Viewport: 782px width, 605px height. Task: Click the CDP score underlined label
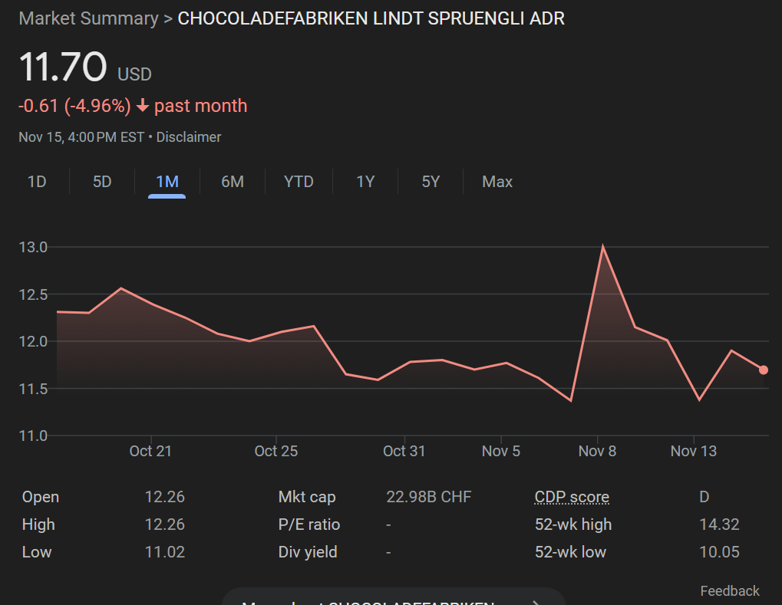[x=572, y=497]
